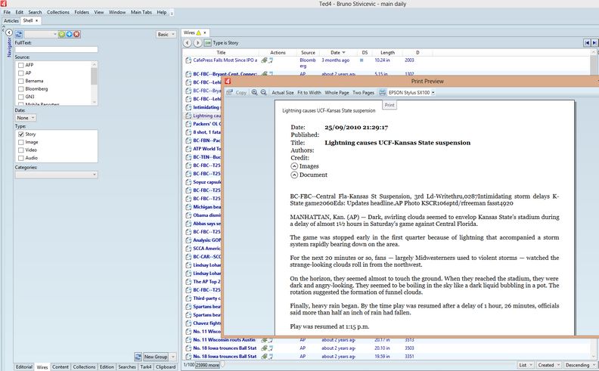599x371 pixels.
Task: Click the filter icon beside Type is Story
Action: click(x=207, y=43)
